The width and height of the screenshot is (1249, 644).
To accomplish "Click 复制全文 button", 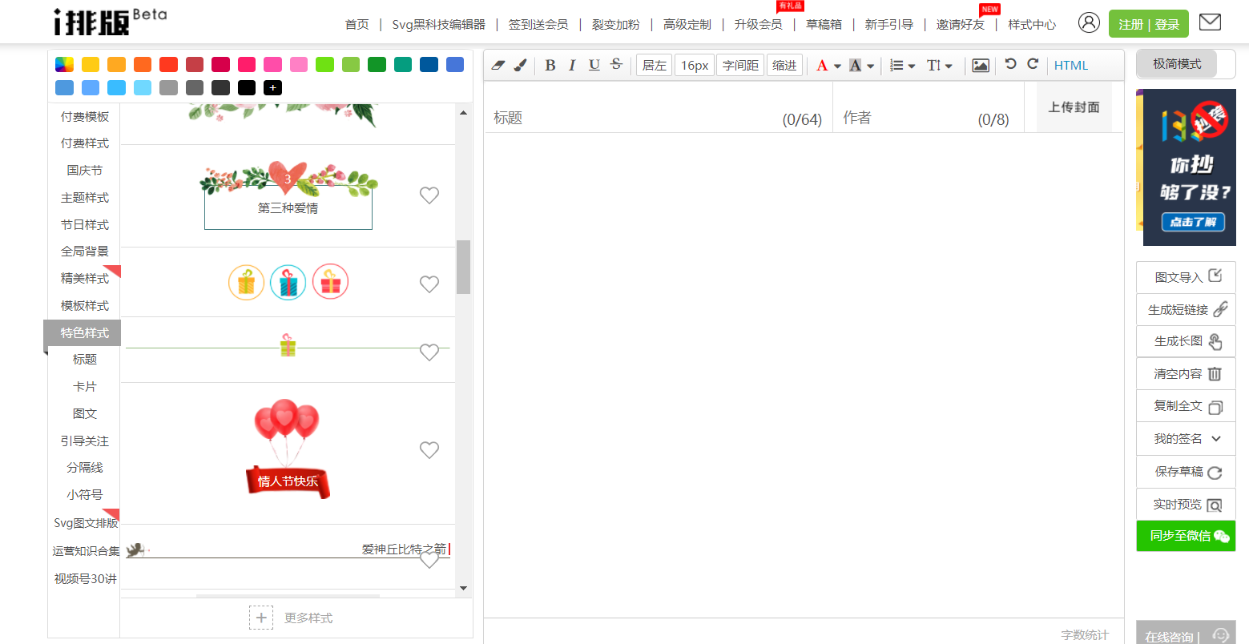I will tap(1186, 406).
